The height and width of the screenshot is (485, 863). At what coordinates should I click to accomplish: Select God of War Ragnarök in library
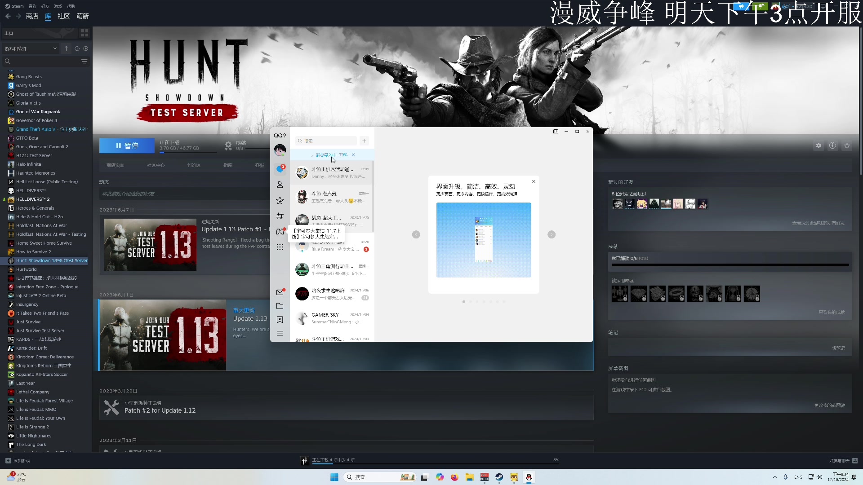pyautogui.click(x=38, y=112)
